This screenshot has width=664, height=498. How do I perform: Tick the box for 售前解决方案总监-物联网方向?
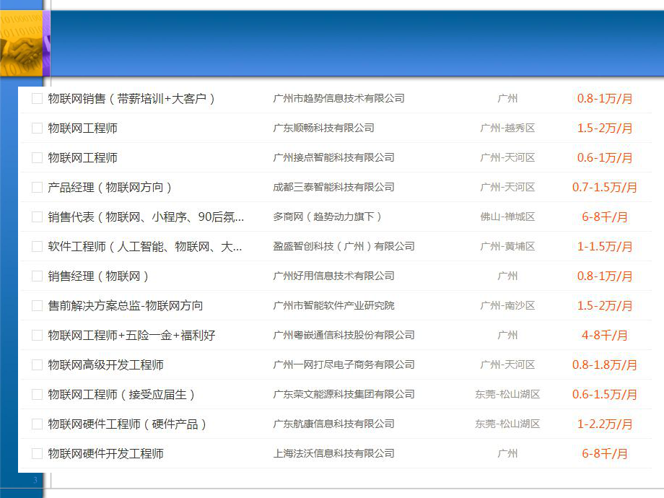coord(36,305)
